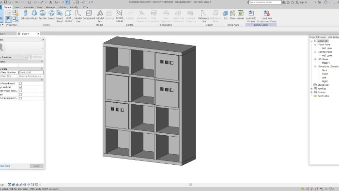Click the Set work plane tool
This screenshot has width=339, height=191.
(226, 15)
